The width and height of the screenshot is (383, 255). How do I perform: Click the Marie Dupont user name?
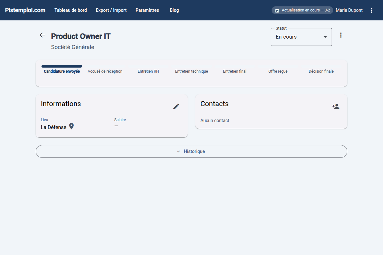pos(349,10)
